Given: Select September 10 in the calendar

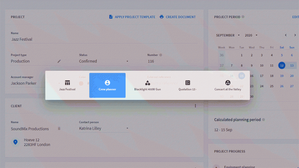Looking at the screenshot, I should (262, 65).
